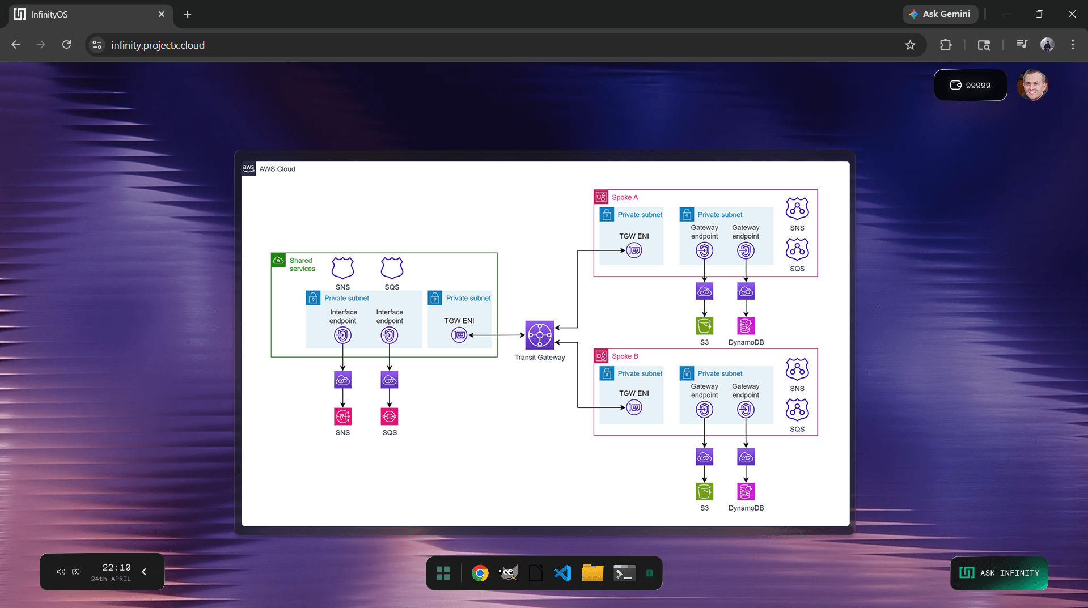Click the S3 bucket icon under Spoke A
This screenshot has height=608, width=1088.
pos(704,326)
